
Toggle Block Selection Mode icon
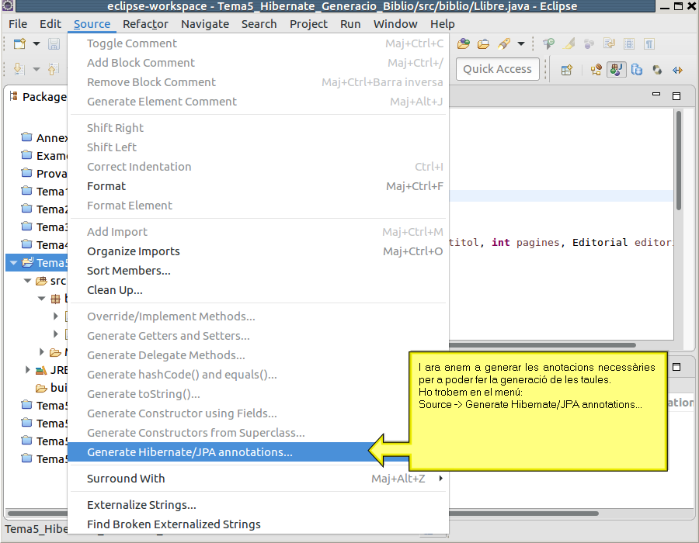click(629, 43)
